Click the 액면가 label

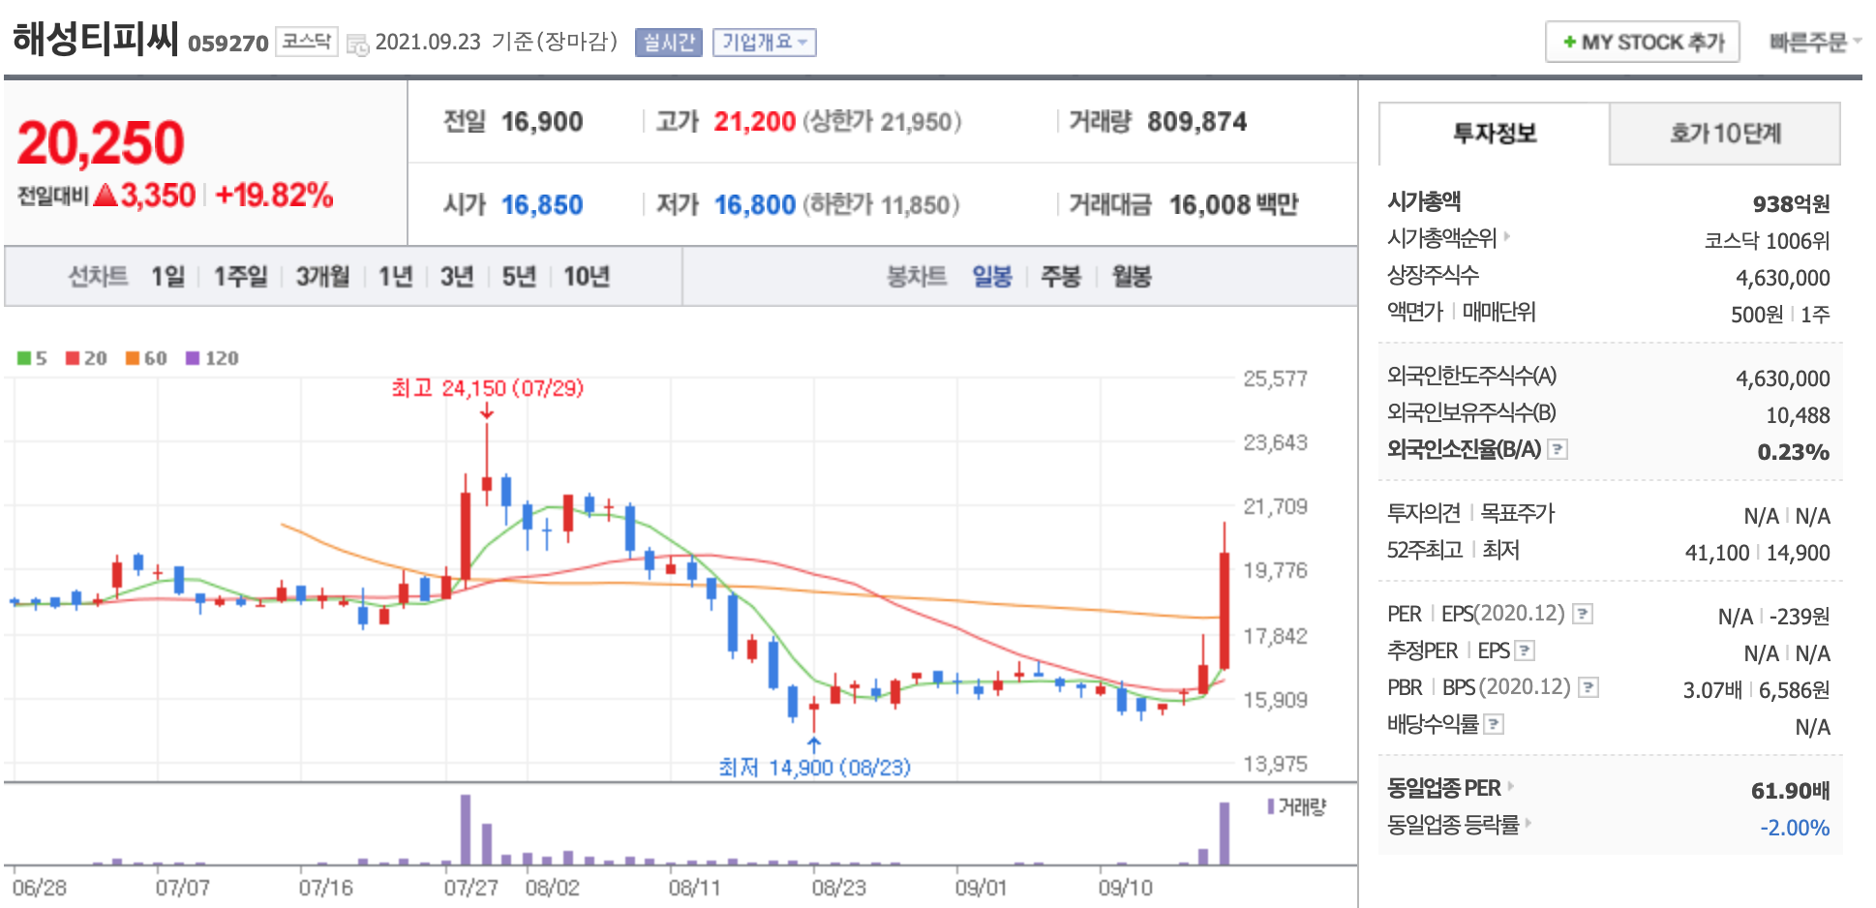1415,312
